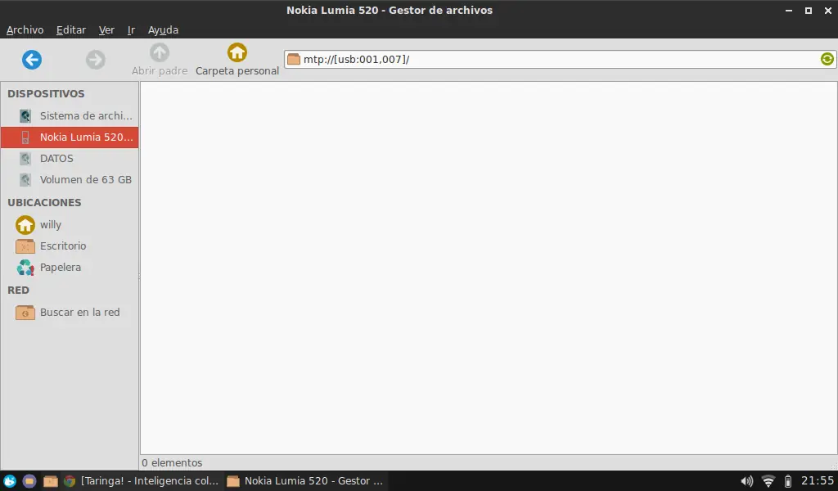
Task: Click Nokia Lumia 520 - Gestor taskbar button
Action: pyautogui.click(x=305, y=481)
